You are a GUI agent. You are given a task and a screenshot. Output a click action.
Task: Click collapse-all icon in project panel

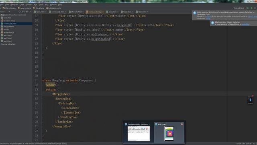(23, 12)
